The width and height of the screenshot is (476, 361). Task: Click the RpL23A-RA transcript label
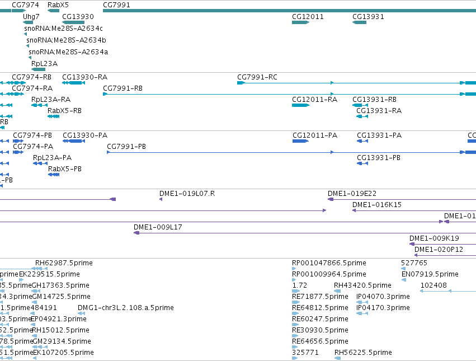pos(51,100)
